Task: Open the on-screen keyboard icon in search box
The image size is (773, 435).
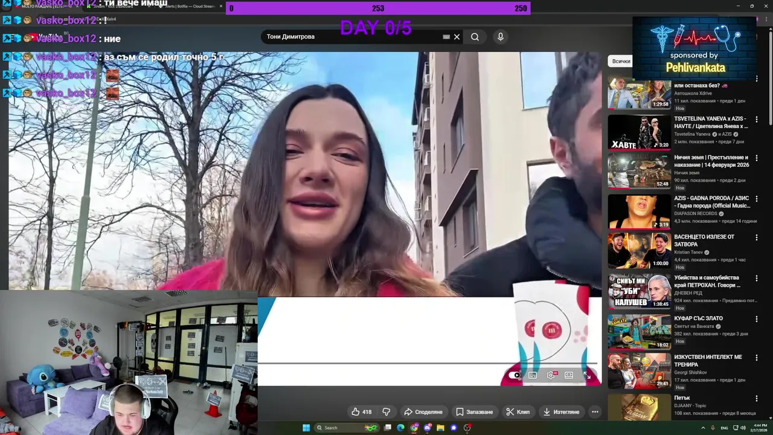Action: 446,37
